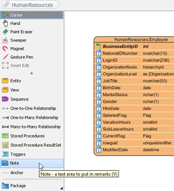Click the datetime type of ModifiedDate
This screenshot has height=191, width=174.
151,150
